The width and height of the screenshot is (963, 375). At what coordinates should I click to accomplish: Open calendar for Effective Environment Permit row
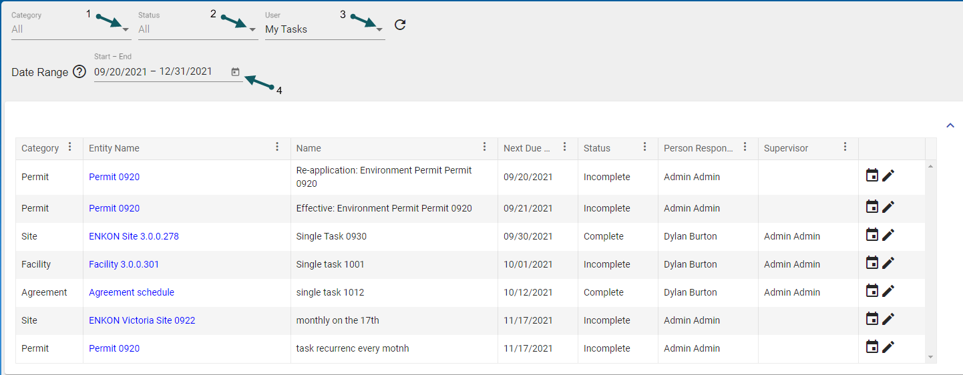872,207
